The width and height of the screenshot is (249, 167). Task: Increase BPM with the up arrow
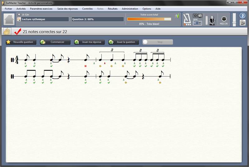pyautogui.click(x=200, y=22)
